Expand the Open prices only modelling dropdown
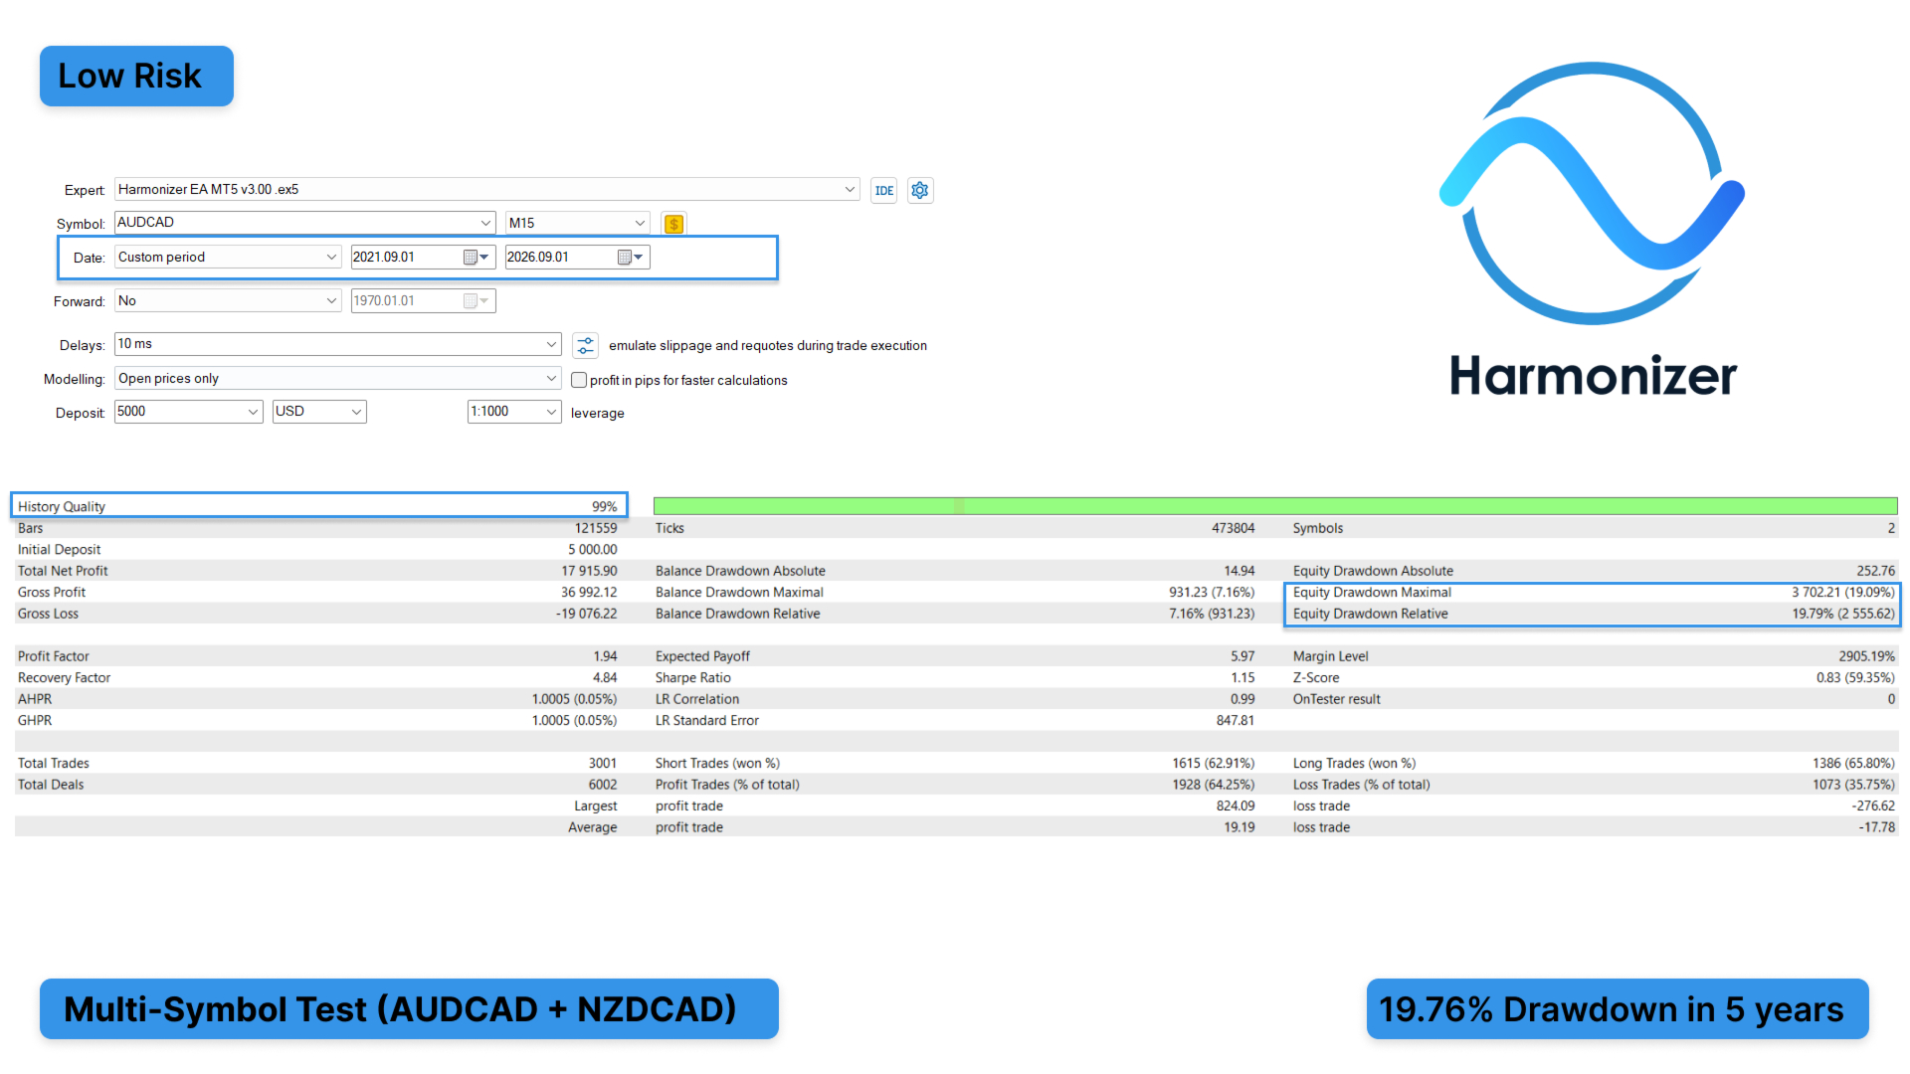Viewport: 1910px width, 1074px height. pyautogui.click(x=338, y=379)
